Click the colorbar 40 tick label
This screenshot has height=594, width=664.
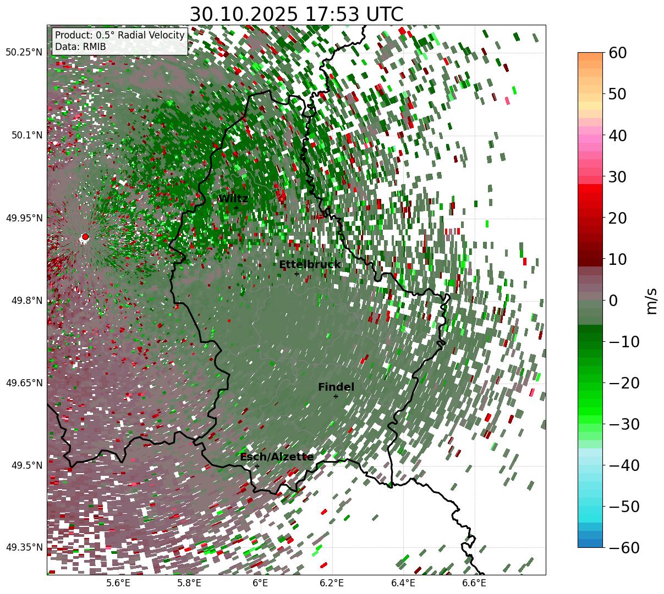[x=617, y=135]
